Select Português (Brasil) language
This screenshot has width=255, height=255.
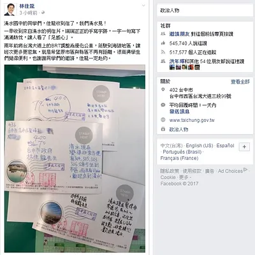(x=182, y=152)
